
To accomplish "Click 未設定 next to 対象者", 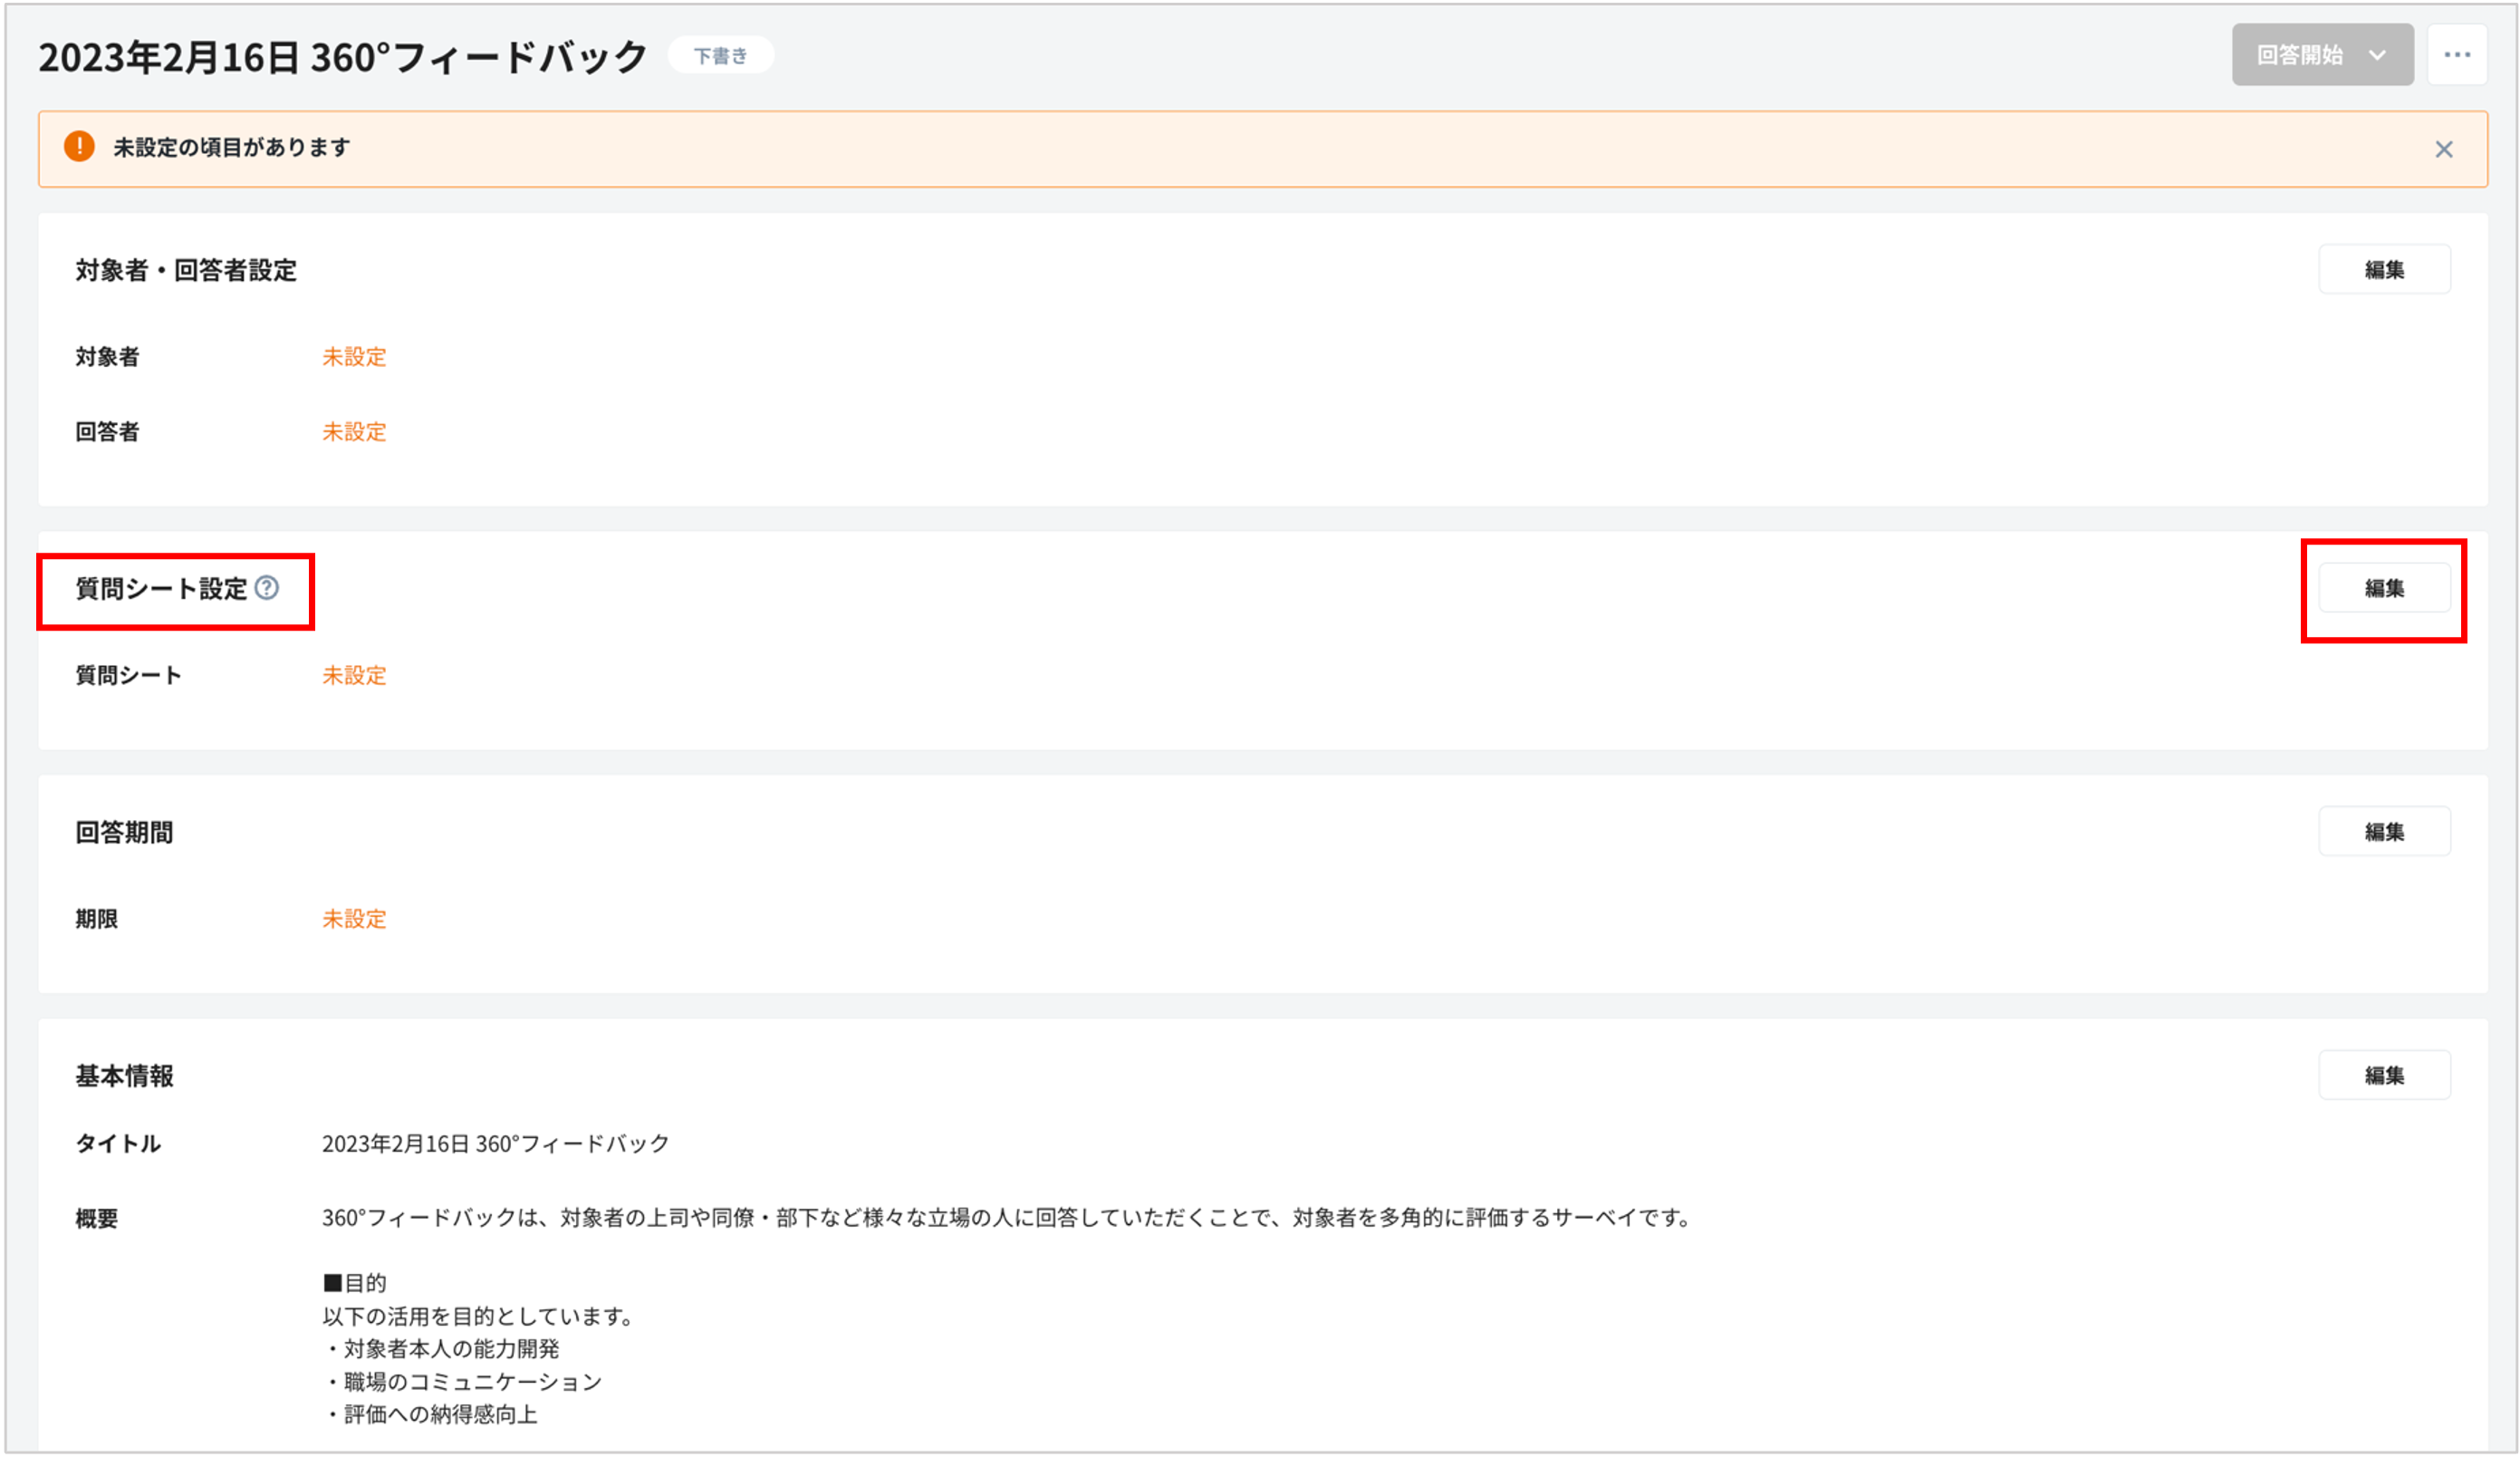I will coord(354,357).
